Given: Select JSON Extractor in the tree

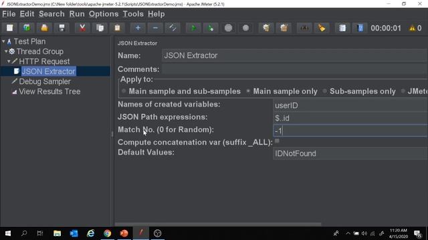Looking at the screenshot, I should pyautogui.click(x=48, y=71).
